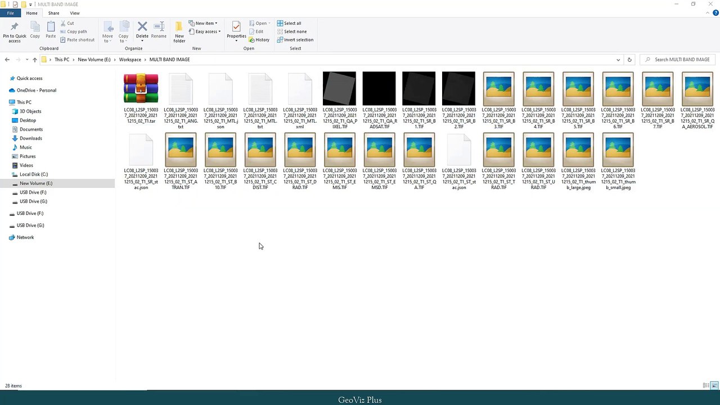The image size is (720, 405).
Task: Select the Home ribbon tab
Action: [x=31, y=13]
